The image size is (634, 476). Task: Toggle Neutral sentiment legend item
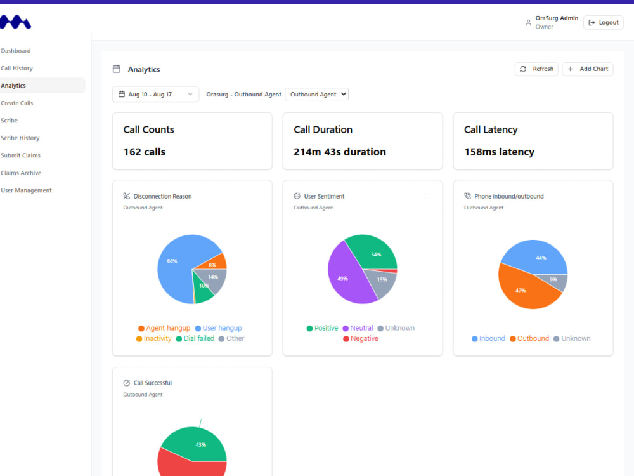pyautogui.click(x=358, y=328)
